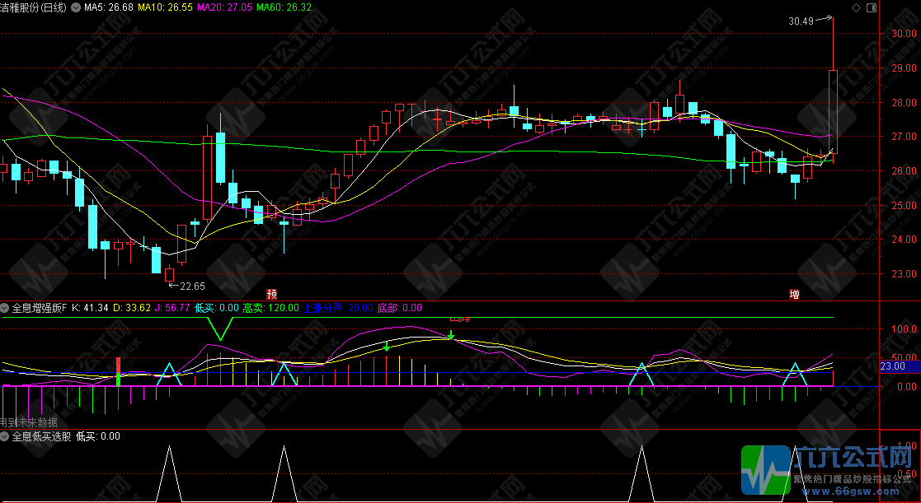Click the 全息增强版F indicator name

click(39, 308)
